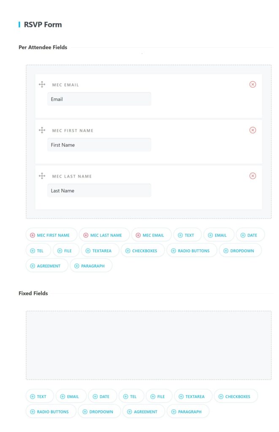The image size is (279, 432).
Task: Delete the MEC First Name field
Action: pos(252,130)
